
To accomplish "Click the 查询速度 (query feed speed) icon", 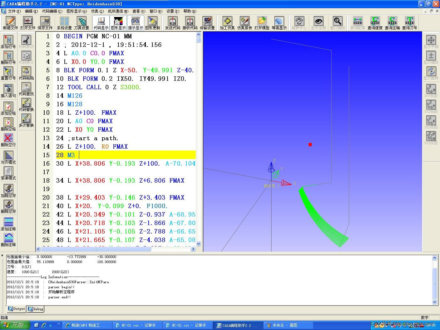I will (x=375, y=23).
